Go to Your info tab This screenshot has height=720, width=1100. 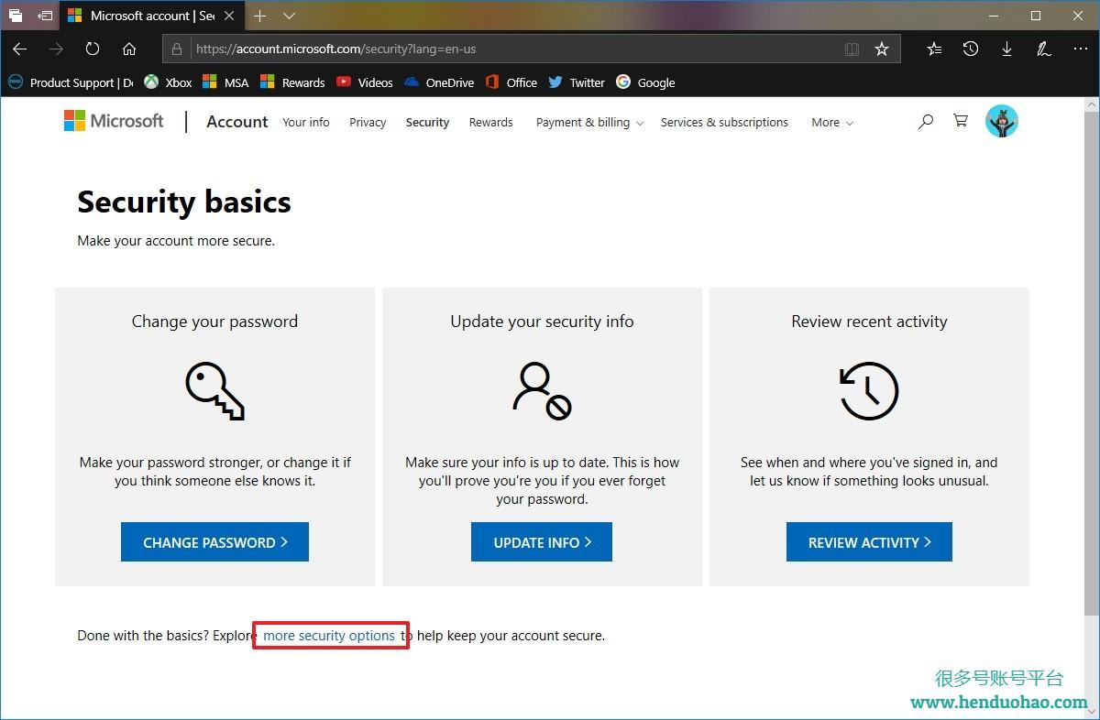coord(306,122)
